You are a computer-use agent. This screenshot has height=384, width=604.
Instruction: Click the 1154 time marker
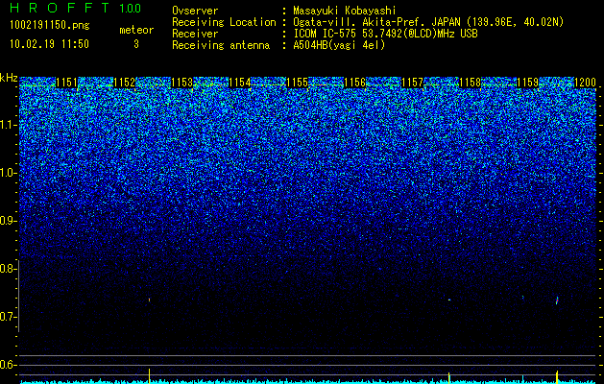[x=240, y=83]
